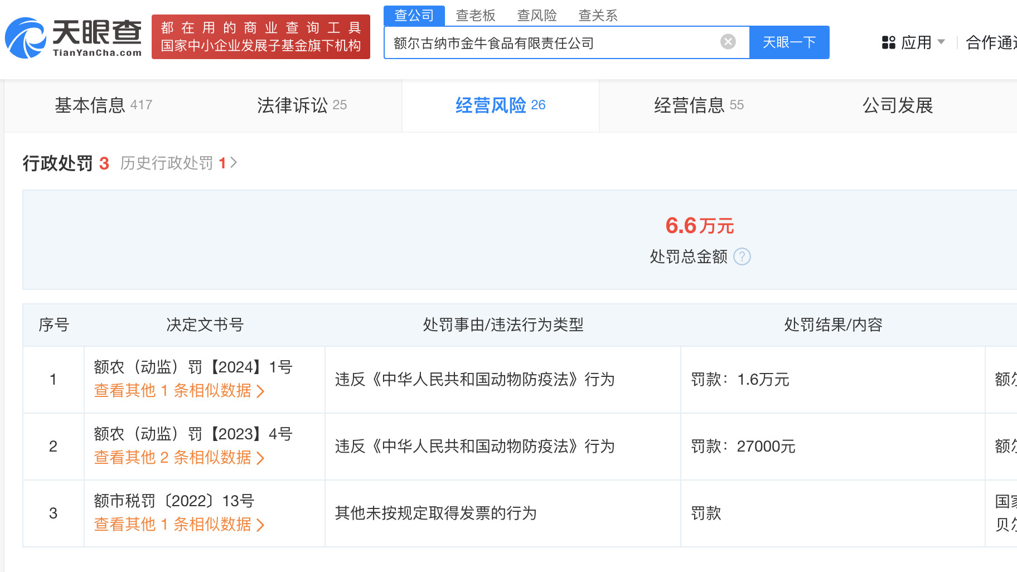Select the 查关系 search tab
Screen dimensions: 1017x572
[598, 15]
